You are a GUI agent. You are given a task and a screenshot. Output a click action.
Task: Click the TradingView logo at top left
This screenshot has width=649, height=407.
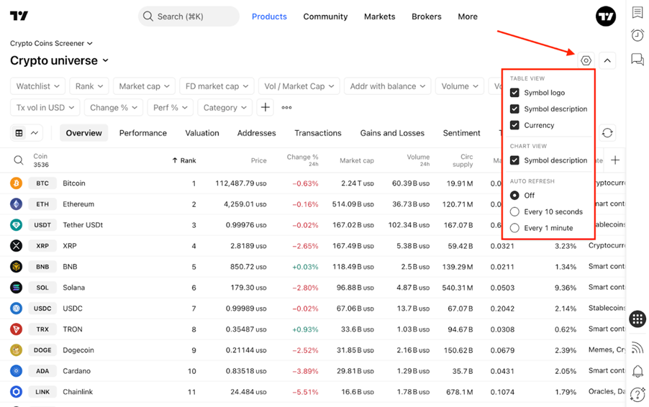[x=19, y=16]
